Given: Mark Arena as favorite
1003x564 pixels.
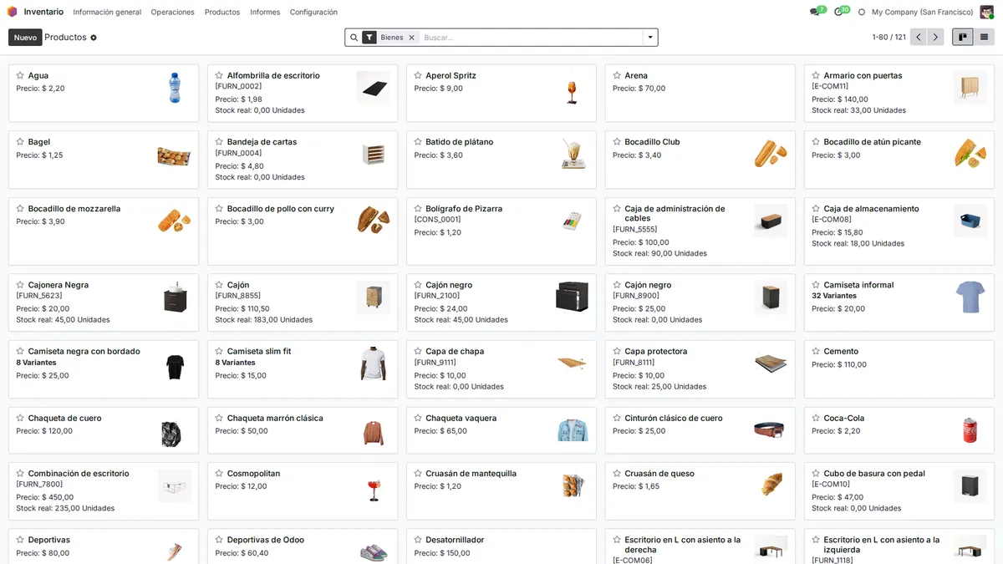Looking at the screenshot, I should [617, 75].
